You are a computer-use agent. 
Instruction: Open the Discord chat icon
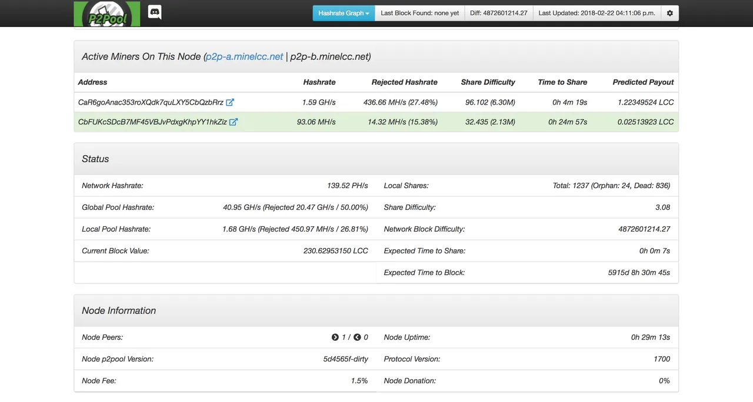pyautogui.click(x=155, y=12)
